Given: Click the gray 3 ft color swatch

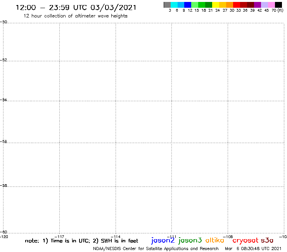Looking at the screenshot, I should (167, 5).
